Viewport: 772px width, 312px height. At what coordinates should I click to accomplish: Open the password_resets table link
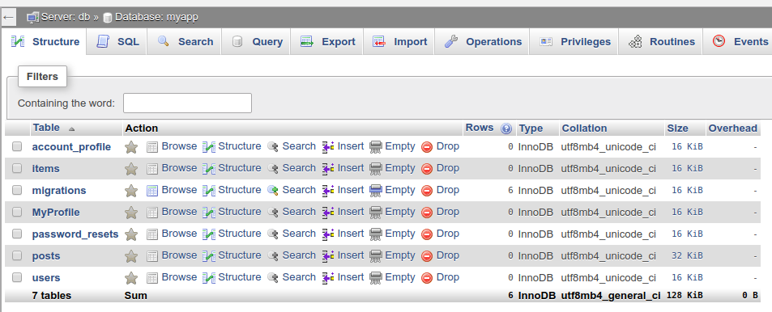75,234
